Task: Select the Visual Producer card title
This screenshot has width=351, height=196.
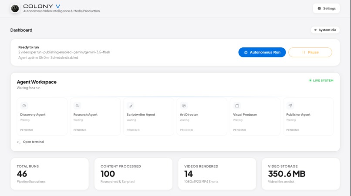Action: point(245,114)
